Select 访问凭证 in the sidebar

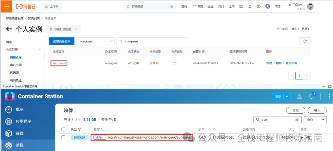pos(16,80)
